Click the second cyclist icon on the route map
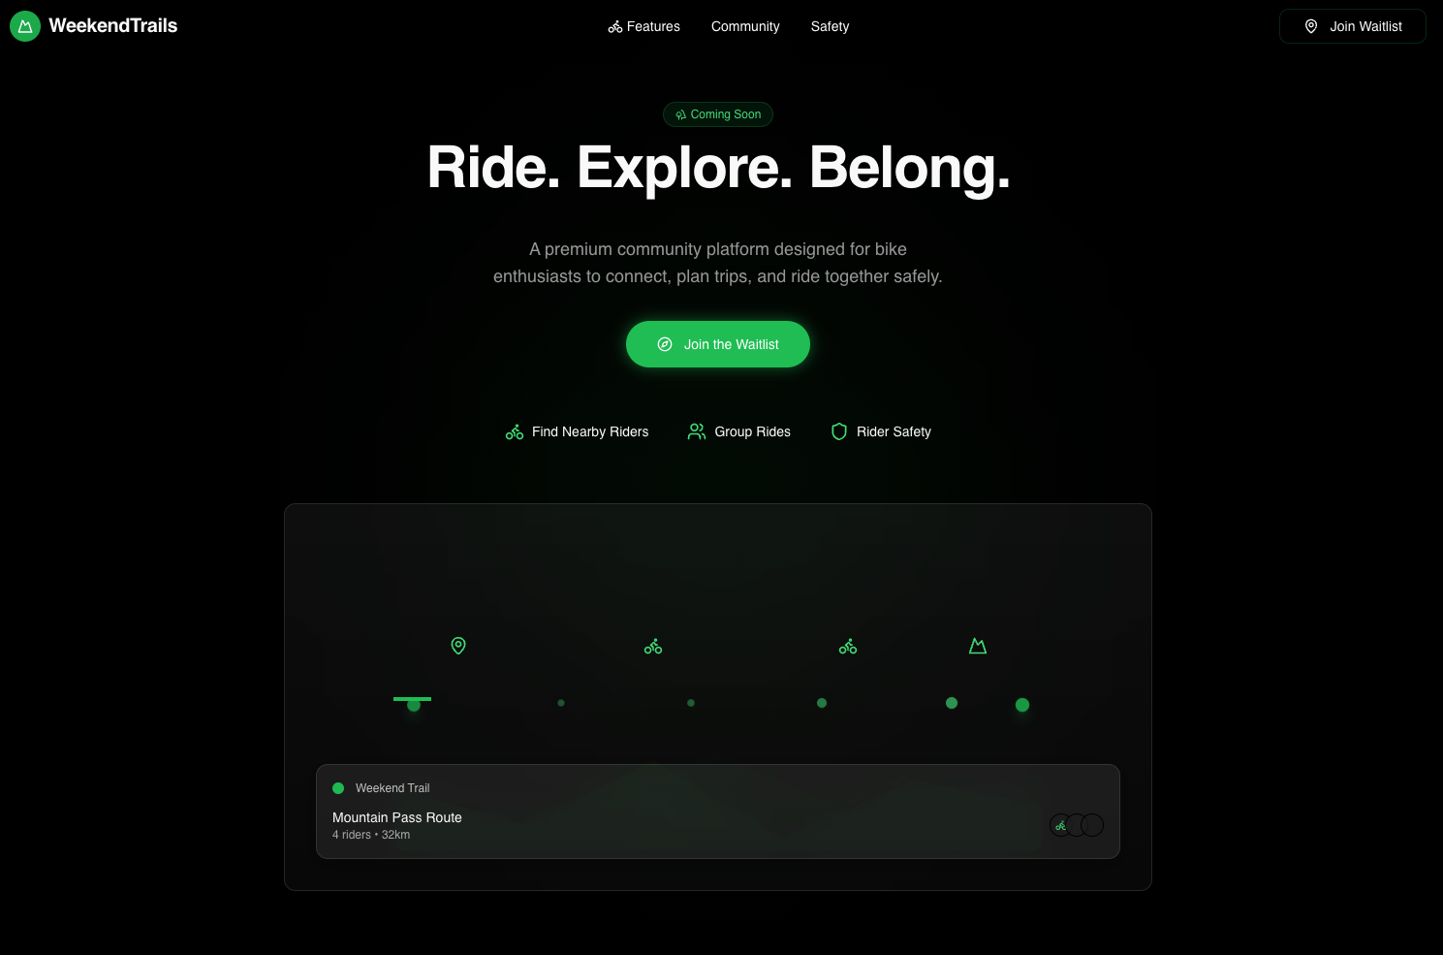The image size is (1443, 955). click(848, 647)
